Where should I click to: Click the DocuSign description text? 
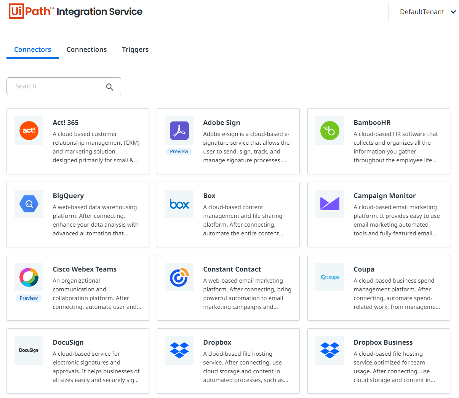(x=96, y=367)
